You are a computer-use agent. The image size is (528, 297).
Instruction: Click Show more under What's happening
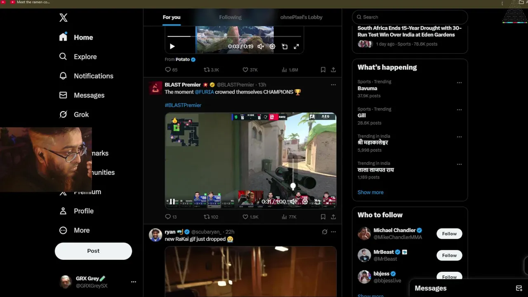pyautogui.click(x=370, y=192)
